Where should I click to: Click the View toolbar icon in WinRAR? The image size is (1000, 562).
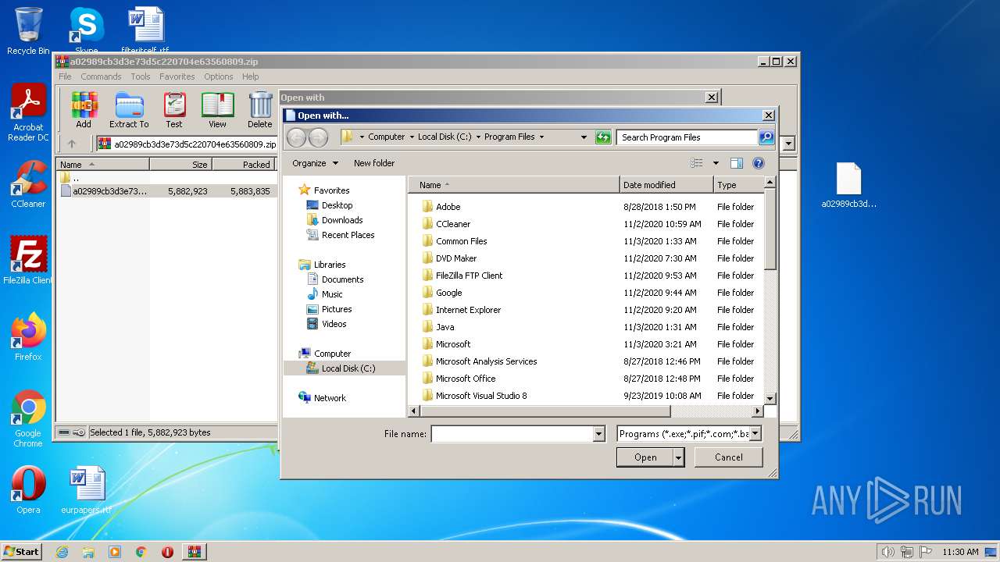pos(217,110)
